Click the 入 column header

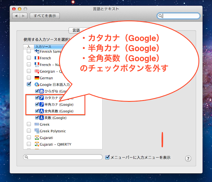pyautogui.click(x=29, y=47)
